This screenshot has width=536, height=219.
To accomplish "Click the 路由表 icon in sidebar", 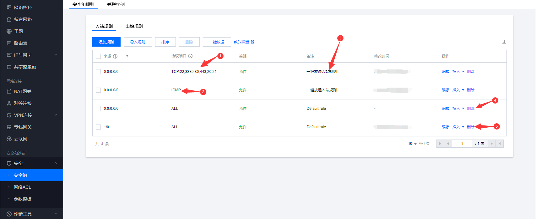I will pyautogui.click(x=9, y=43).
